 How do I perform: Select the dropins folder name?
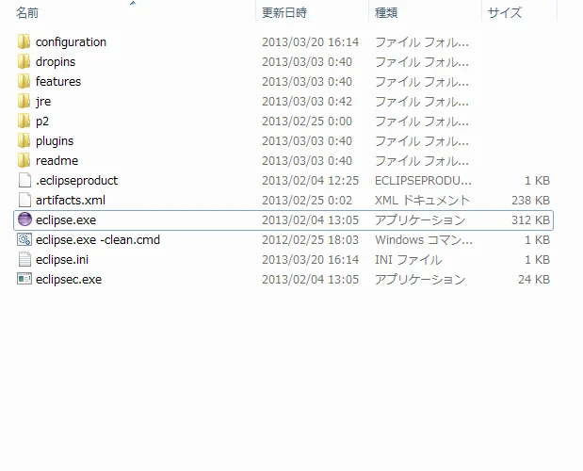pyautogui.click(x=56, y=62)
